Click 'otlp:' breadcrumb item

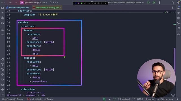coord(43,95)
